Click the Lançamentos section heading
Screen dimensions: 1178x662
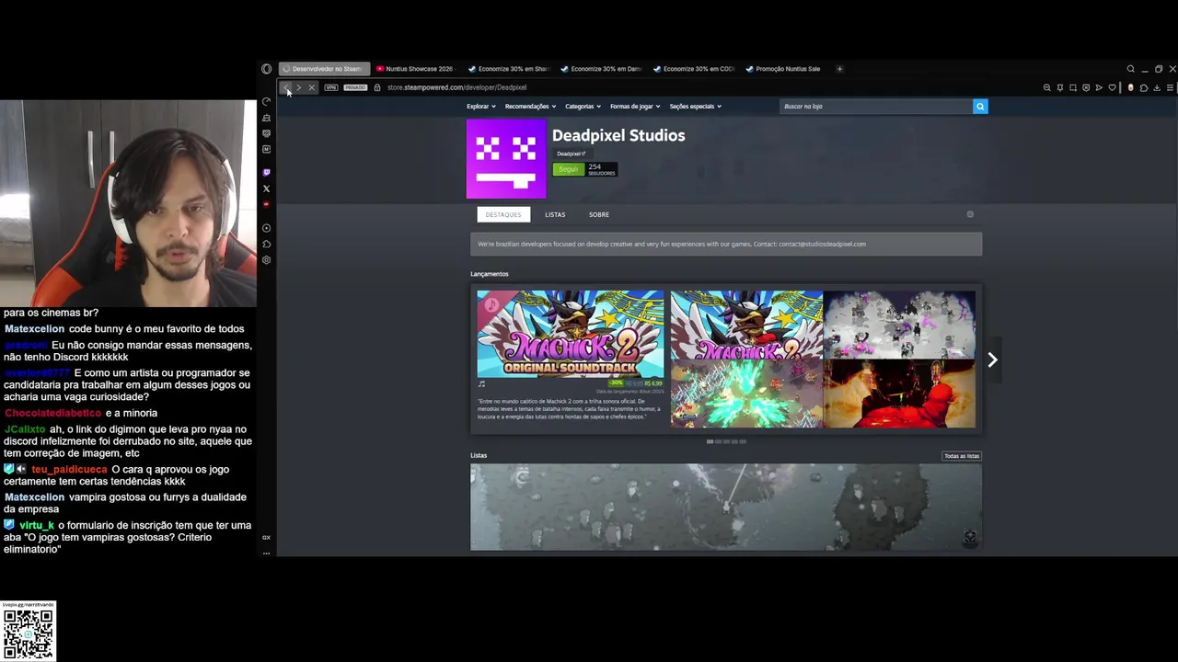pos(490,274)
